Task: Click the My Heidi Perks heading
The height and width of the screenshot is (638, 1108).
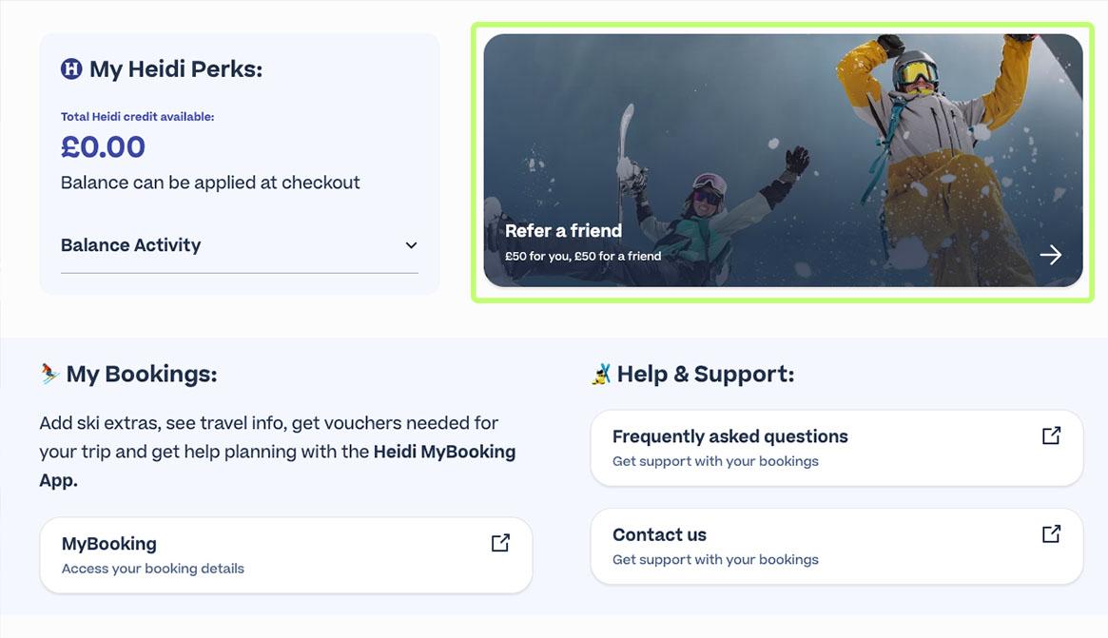Action: tap(176, 69)
